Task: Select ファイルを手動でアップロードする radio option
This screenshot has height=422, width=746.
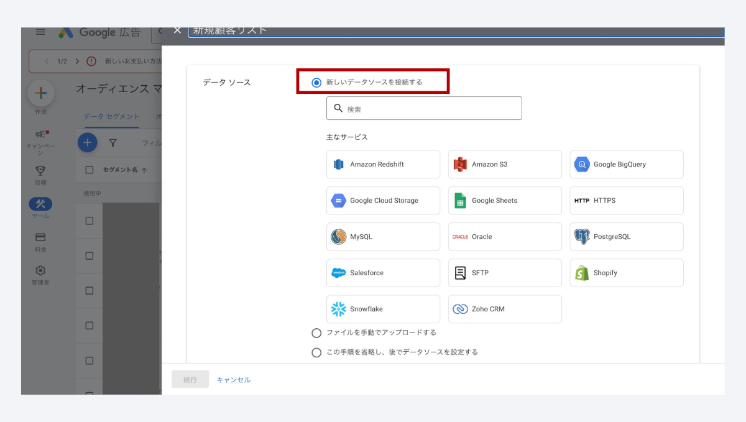Action: coord(316,333)
